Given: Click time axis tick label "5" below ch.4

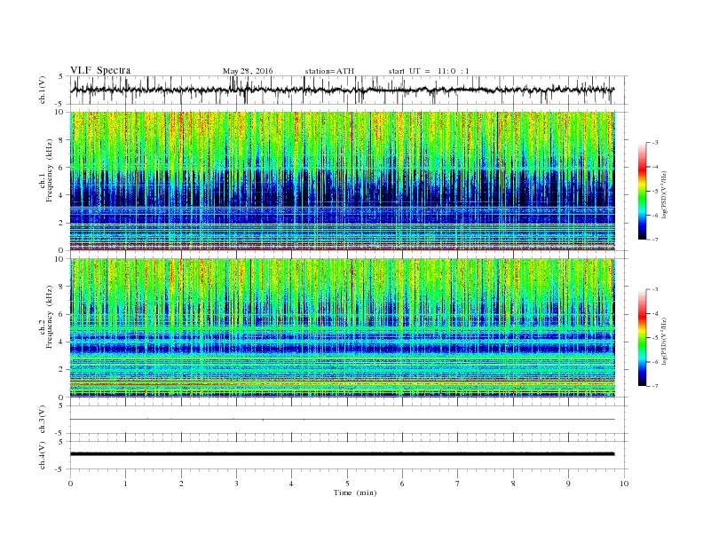Looking at the screenshot, I should (347, 484).
